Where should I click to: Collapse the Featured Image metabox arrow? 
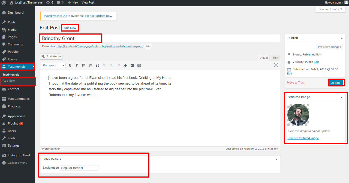pyautogui.click(x=342, y=97)
